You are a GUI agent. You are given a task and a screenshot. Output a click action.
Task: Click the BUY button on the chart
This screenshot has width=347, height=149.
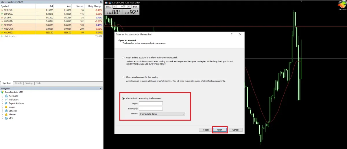tap(135, 6)
